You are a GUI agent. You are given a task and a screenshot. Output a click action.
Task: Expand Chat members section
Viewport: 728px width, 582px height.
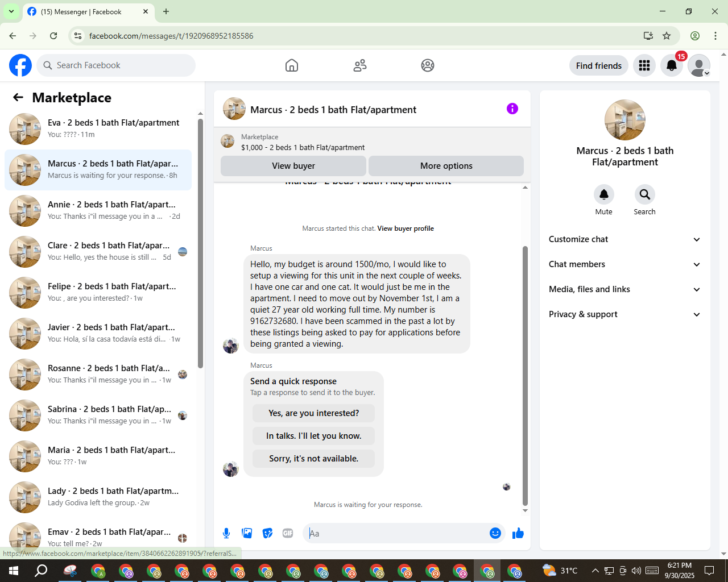624,264
